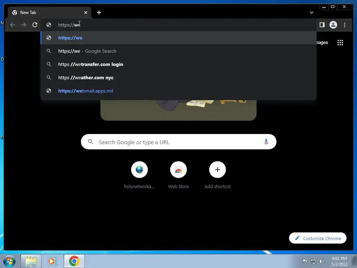Open Windows Explorer from the taskbar
Viewport: 357px width, 268px height.
31,261
